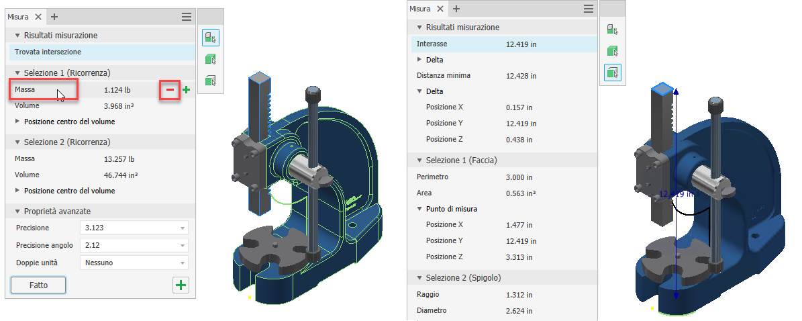Collapse Selezione 1 (Faccia) section
The width and height of the screenshot is (802, 321).
(x=419, y=160)
